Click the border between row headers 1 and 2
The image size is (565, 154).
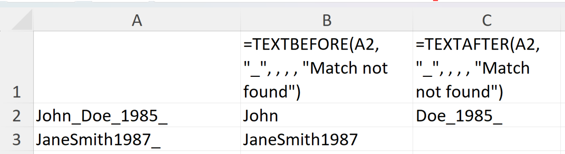[x=17, y=103]
